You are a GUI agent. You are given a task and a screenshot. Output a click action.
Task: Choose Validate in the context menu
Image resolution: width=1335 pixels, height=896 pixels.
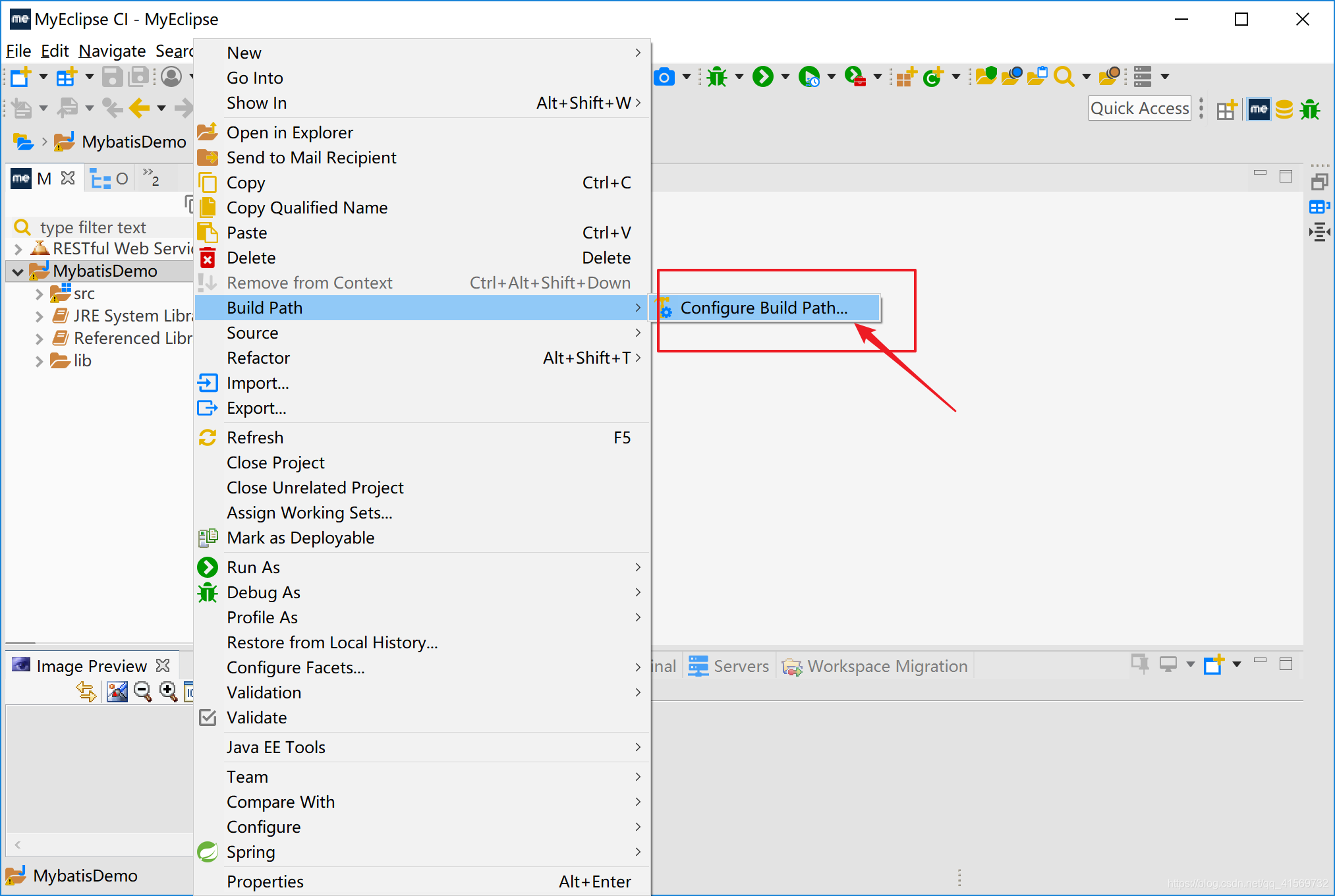click(422, 717)
